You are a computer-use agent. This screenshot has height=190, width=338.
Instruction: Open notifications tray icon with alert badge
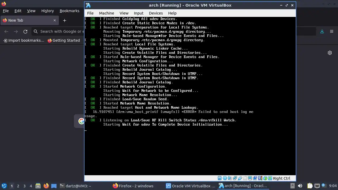point(324,186)
